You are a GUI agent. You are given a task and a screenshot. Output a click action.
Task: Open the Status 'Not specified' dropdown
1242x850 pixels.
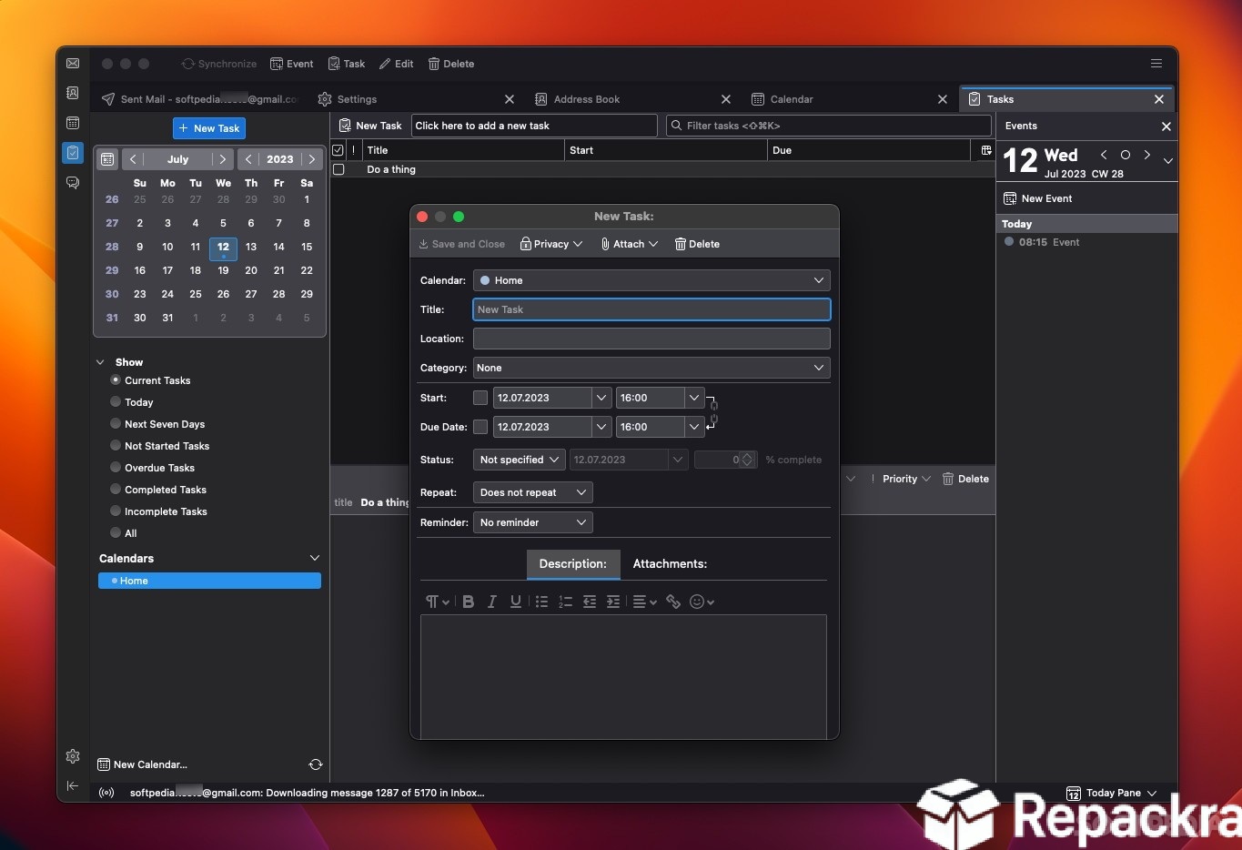point(520,460)
